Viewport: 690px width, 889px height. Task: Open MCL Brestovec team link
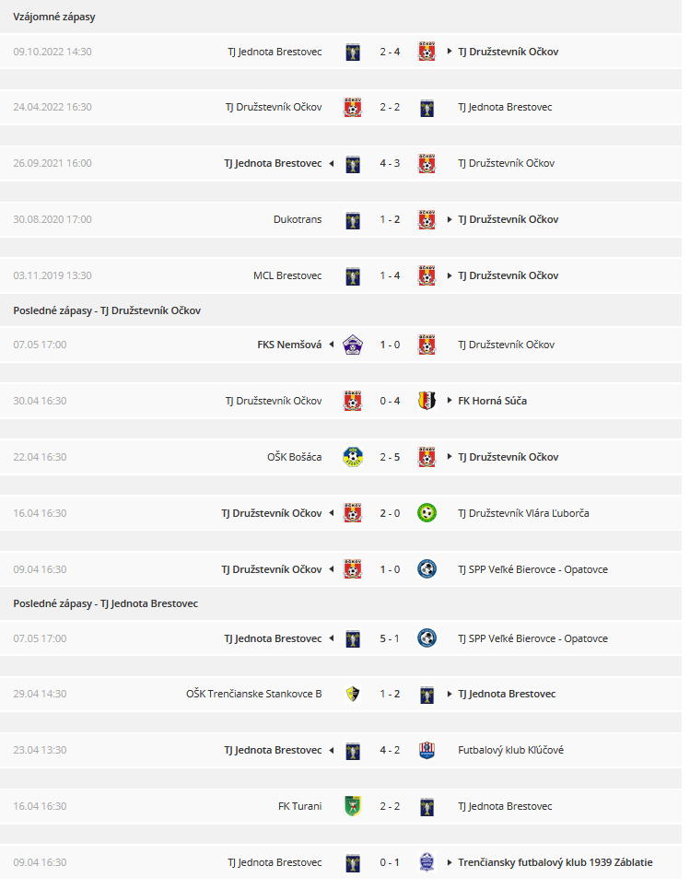point(287,275)
